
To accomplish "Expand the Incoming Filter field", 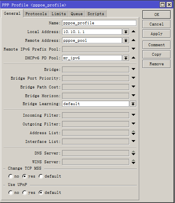I will pyautogui.click(x=134, y=115).
